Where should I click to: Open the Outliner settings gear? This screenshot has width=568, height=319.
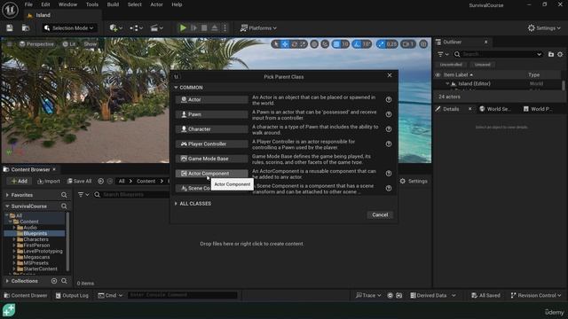[560, 54]
